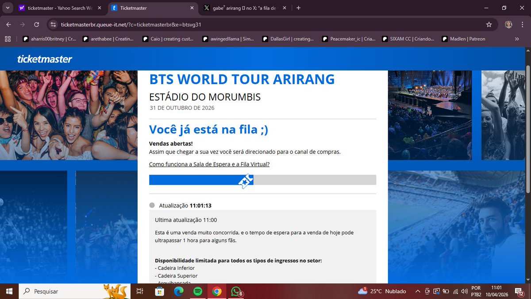Open the SIXAM CC Criando bookmark
The width and height of the screenshot is (531, 299).
point(408,39)
